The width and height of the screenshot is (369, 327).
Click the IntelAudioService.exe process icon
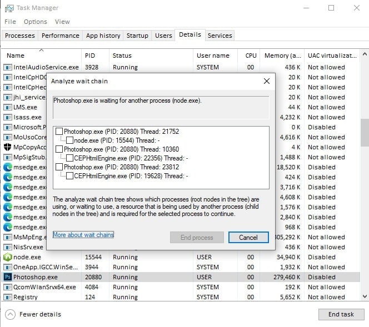coord(8,68)
